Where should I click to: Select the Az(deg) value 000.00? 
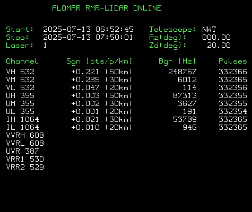(x=216, y=37)
